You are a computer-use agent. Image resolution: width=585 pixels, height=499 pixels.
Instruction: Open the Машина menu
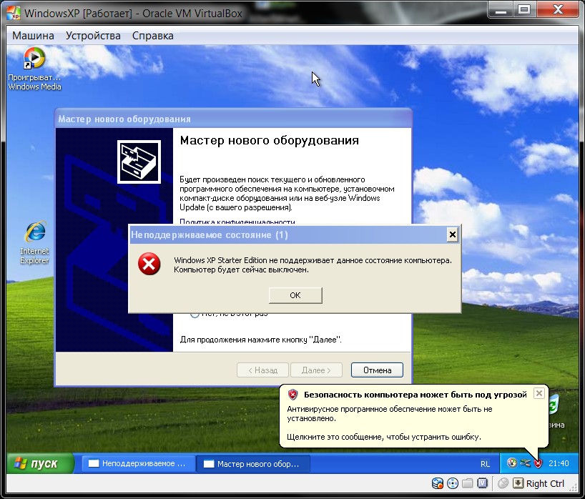coord(33,36)
